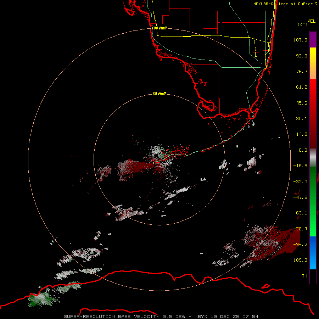Click the 100 NMI range ring label
Image resolution: width=319 pixels, height=319 pixels.
(x=159, y=28)
